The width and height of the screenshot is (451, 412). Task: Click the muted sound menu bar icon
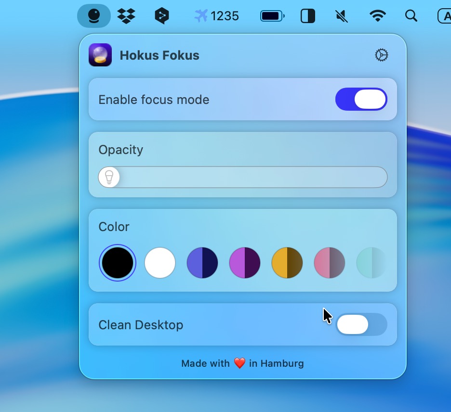(342, 16)
